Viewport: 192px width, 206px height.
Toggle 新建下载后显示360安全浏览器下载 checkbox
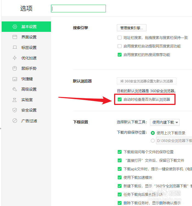(x=120, y=186)
